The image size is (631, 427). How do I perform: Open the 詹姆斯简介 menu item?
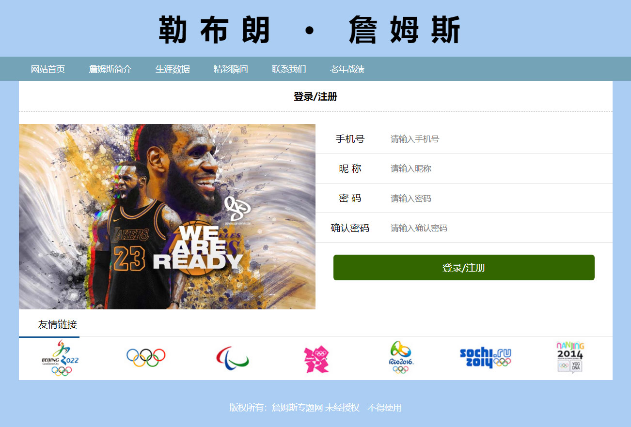[x=110, y=69]
